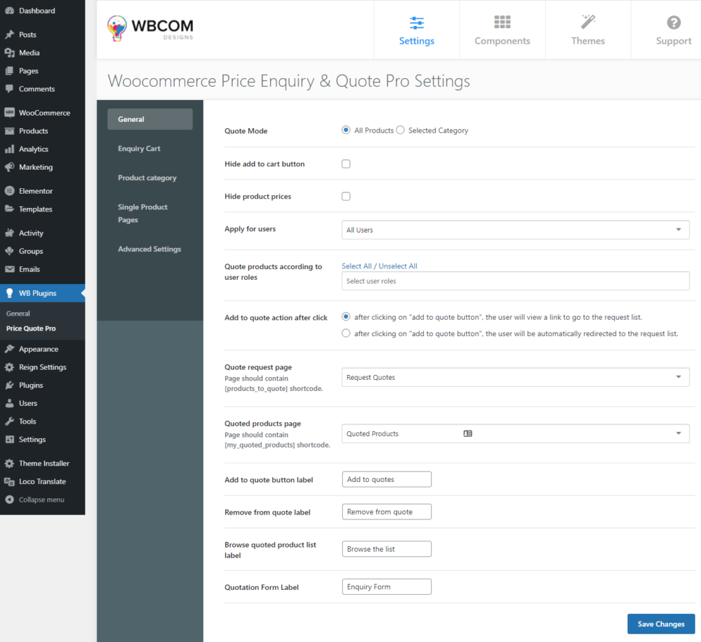
Task: Choose view link to request list option
Action: coord(346,316)
